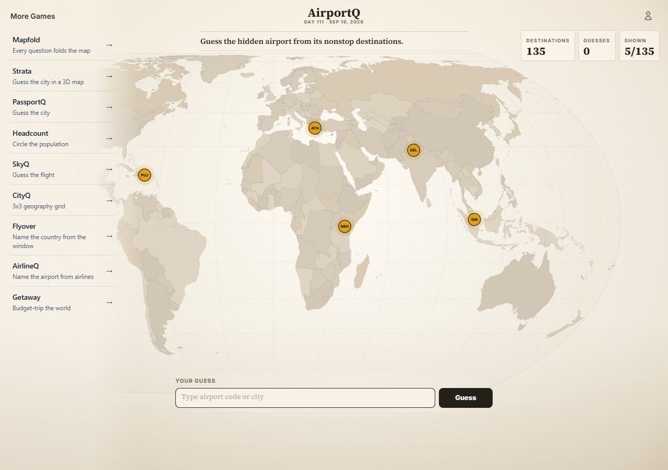Open the AirlineQ game

(x=63, y=271)
